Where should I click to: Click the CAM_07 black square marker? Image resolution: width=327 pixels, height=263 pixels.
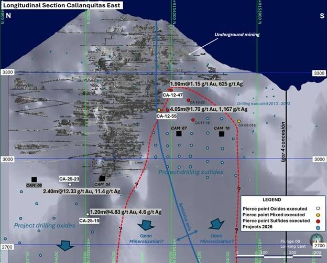[179, 134]
